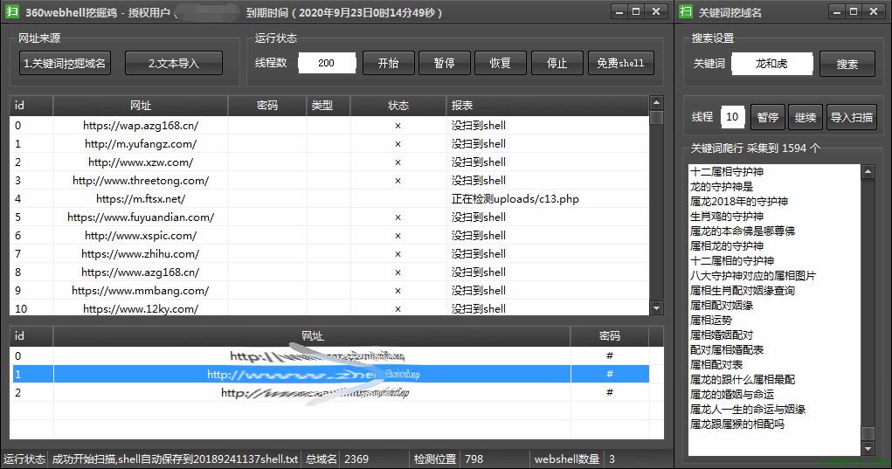Viewport: 892px width, 469px height.
Task: Select shell result row with id 0
Action: [329, 355]
